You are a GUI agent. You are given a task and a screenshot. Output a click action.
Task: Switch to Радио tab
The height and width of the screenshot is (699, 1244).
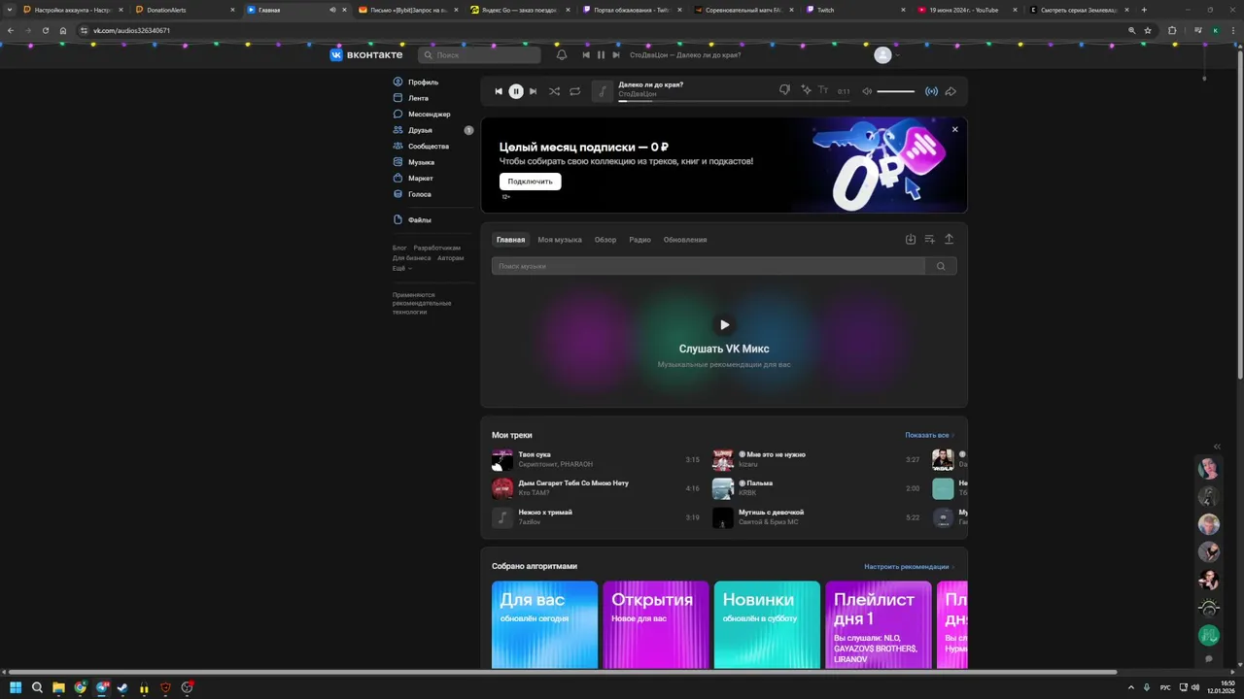tap(639, 240)
